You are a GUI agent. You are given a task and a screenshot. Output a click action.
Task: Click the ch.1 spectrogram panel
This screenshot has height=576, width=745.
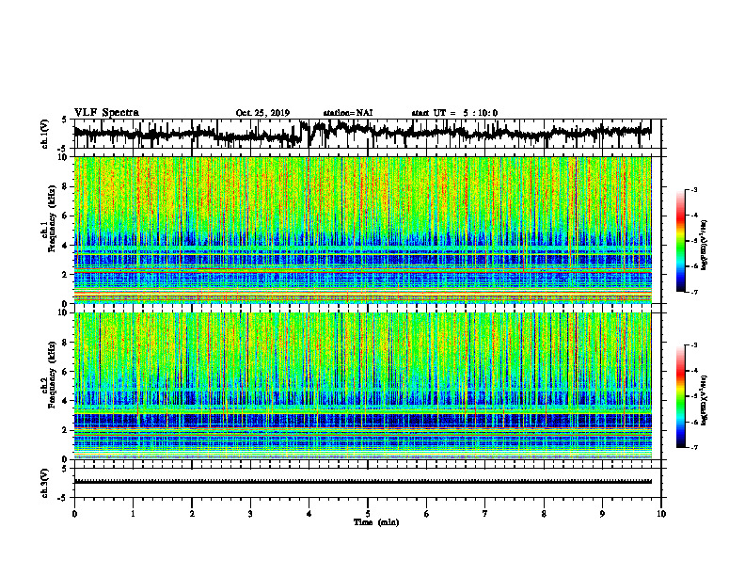click(362, 230)
